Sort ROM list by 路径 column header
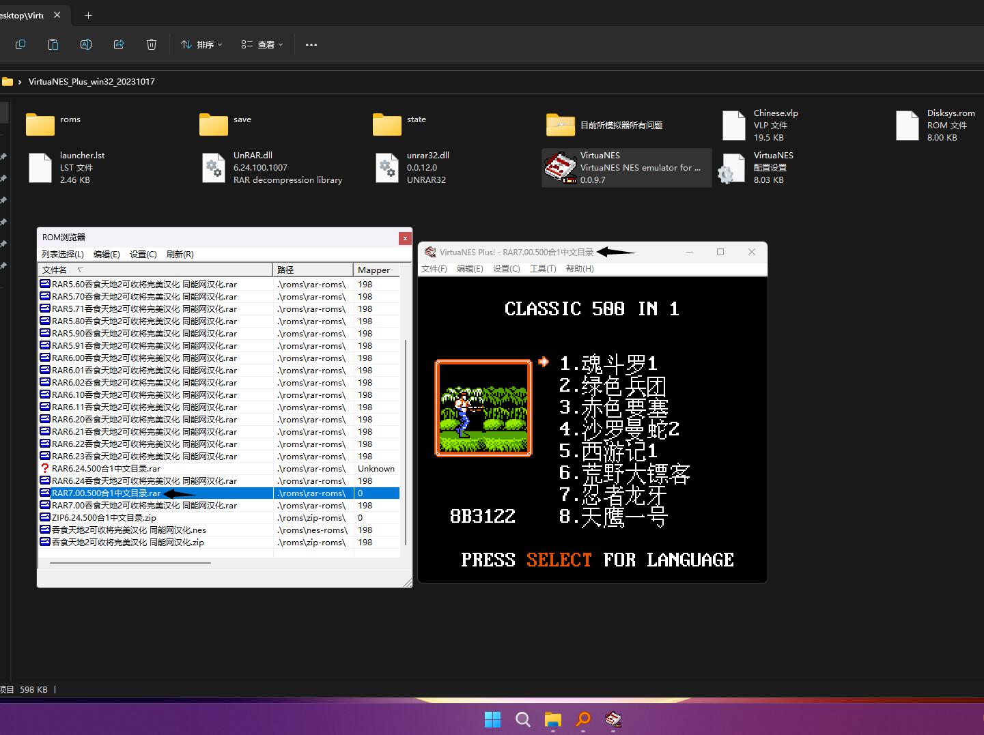 click(313, 270)
